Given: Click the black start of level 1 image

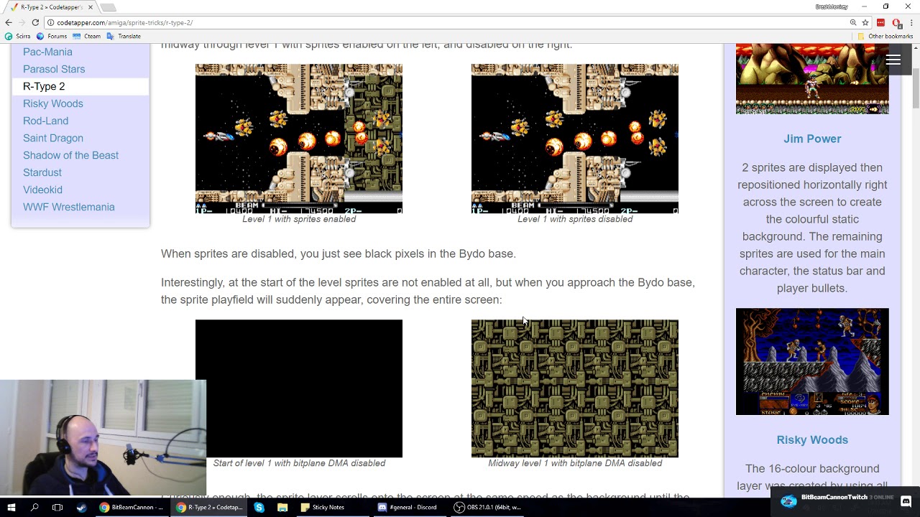Looking at the screenshot, I should [299, 388].
